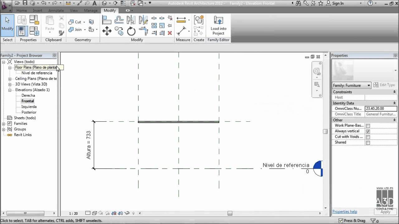Click the Create Group icon

pyautogui.click(x=199, y=21)
